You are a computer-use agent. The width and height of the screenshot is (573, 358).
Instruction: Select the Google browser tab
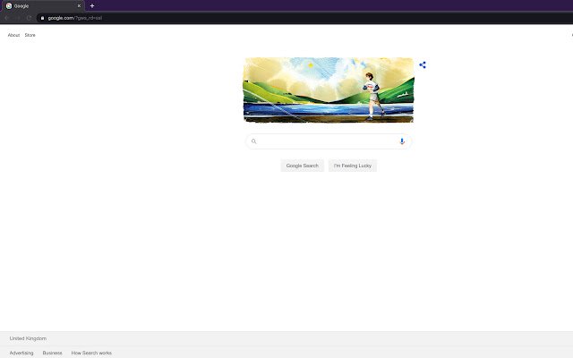[x=43, y=6]
